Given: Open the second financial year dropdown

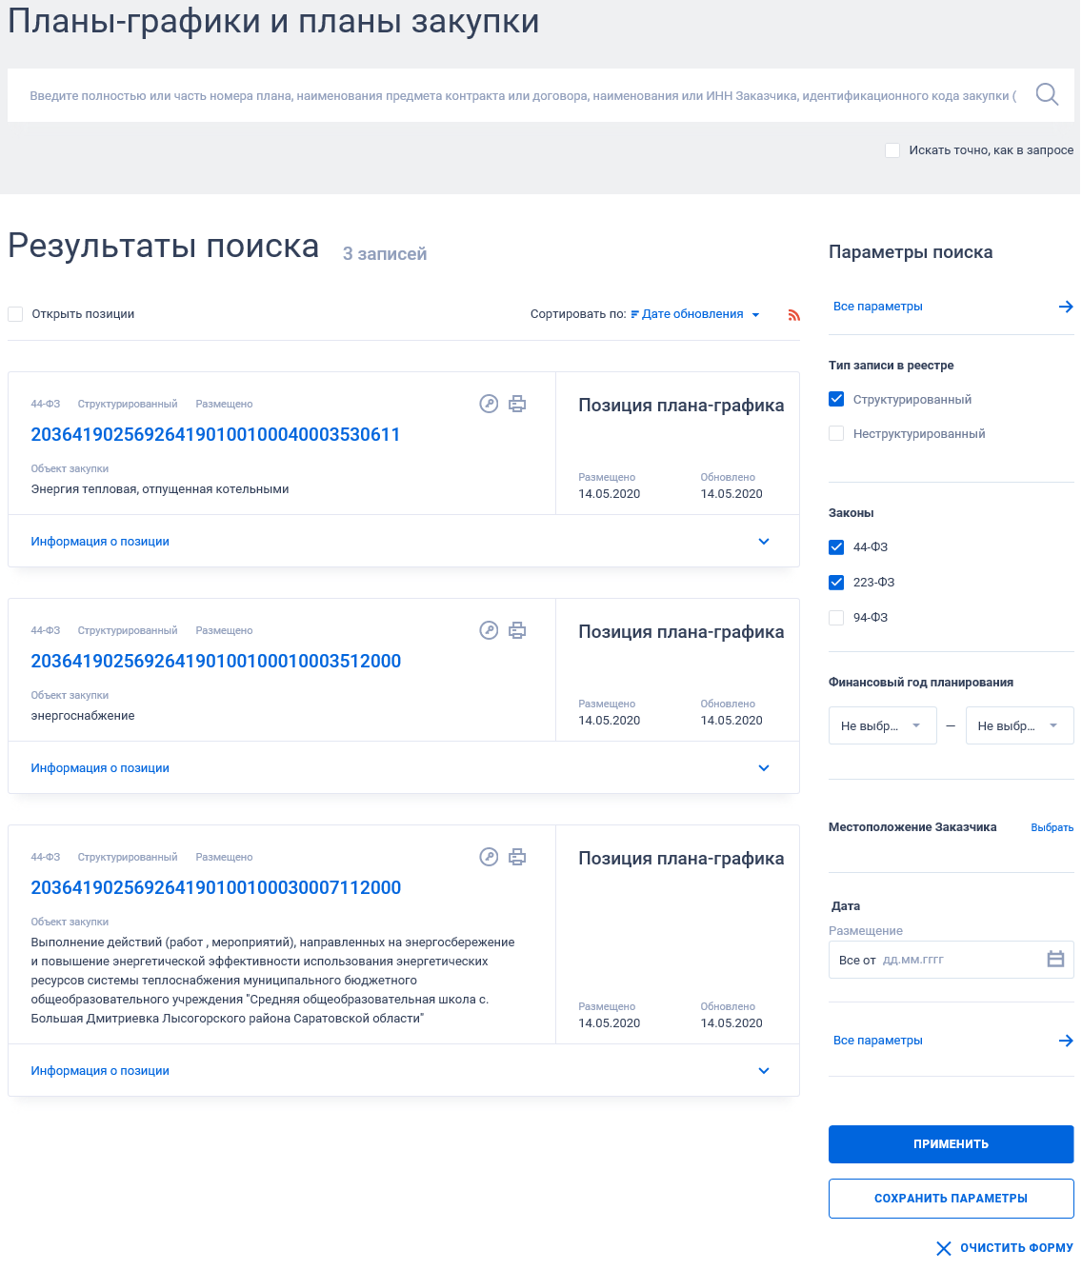Looking at the screenshot, I should point(1019,725).
